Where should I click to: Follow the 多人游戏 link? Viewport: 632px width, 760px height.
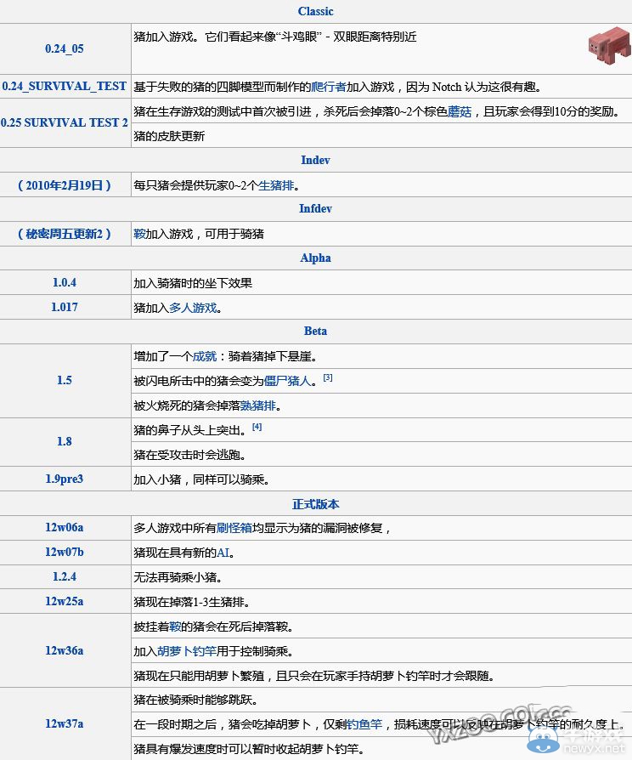[x=193, y=308]
